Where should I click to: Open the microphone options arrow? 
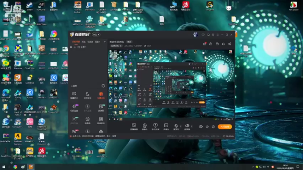pyautogui.click(x=181, y=126)
